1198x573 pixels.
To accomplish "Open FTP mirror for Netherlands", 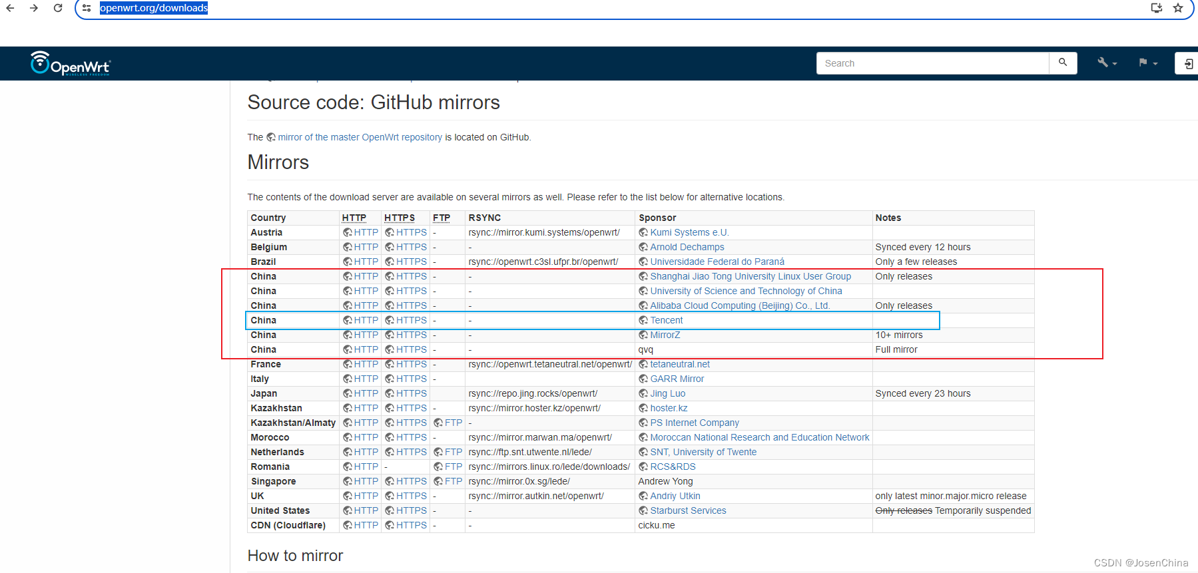I will pos(453,452).
